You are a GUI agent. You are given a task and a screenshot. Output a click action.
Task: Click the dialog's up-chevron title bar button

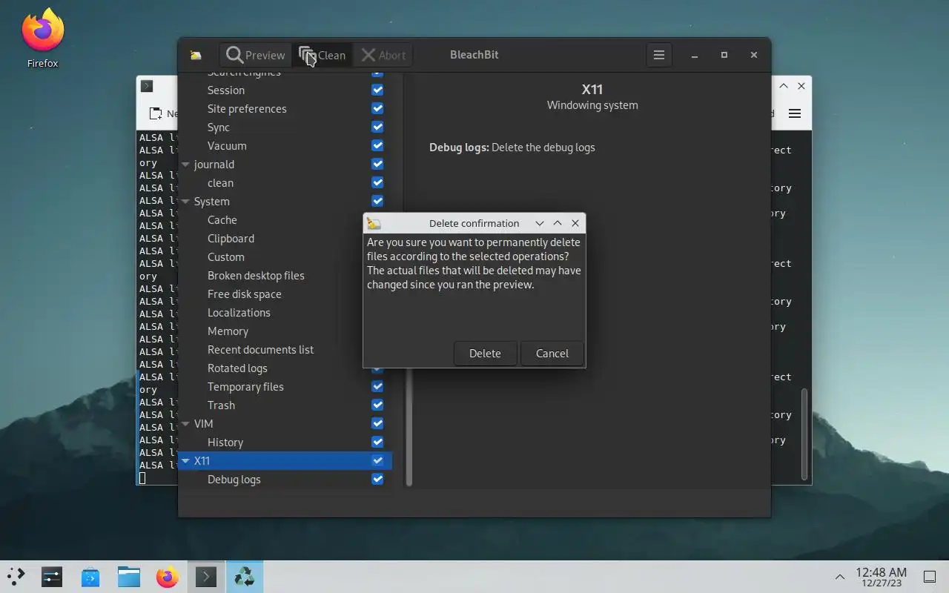point(558,223)
